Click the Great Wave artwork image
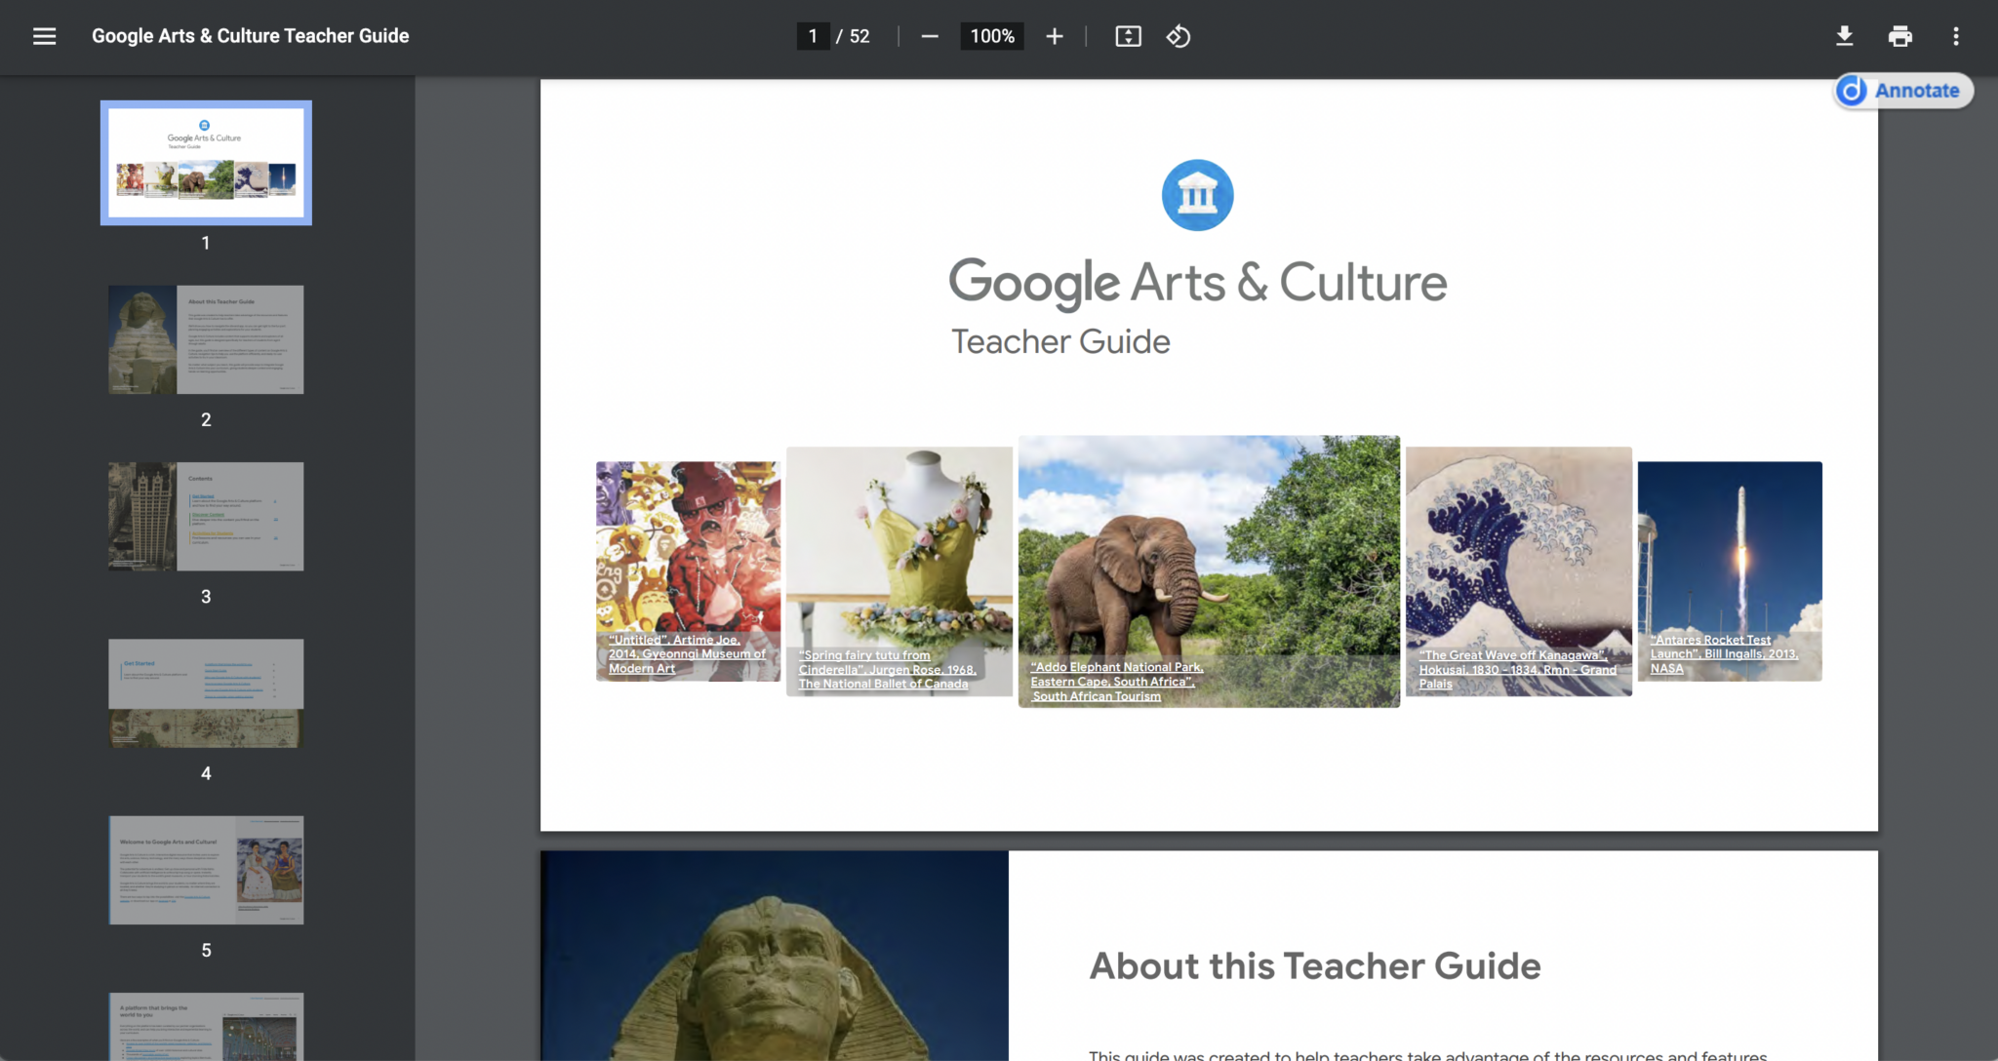This screenshot has height=1061, width=1998. click(x=1518, y=570)
